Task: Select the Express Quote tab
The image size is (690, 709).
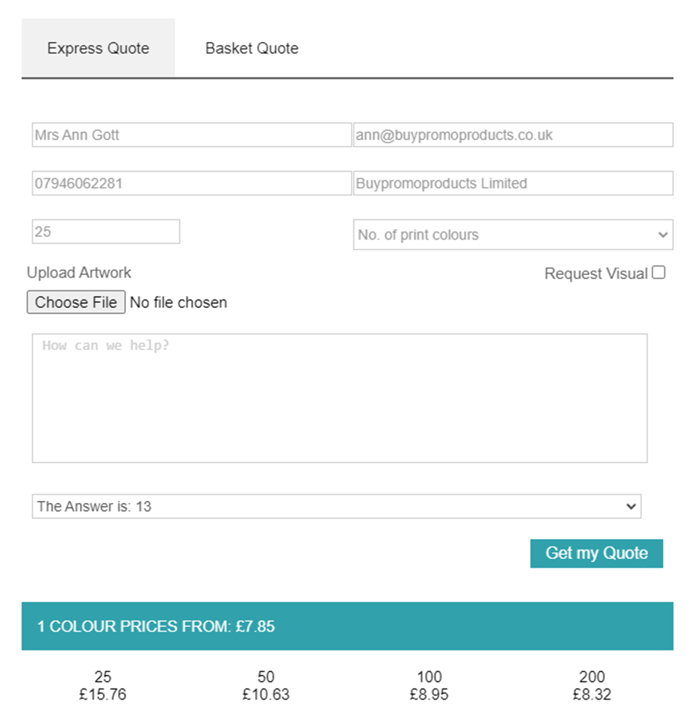Action: (x=98, y=47)
